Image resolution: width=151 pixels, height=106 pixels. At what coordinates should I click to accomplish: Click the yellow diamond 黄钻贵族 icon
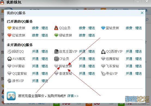[x=9, y=28]
